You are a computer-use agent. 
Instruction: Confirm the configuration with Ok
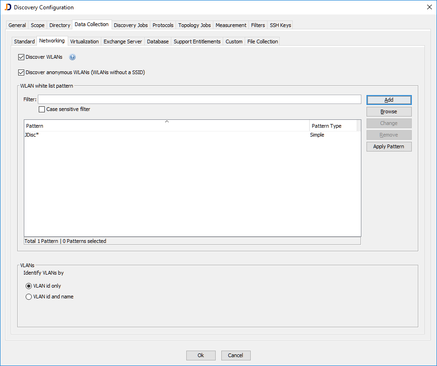click(x=201, y=355)
